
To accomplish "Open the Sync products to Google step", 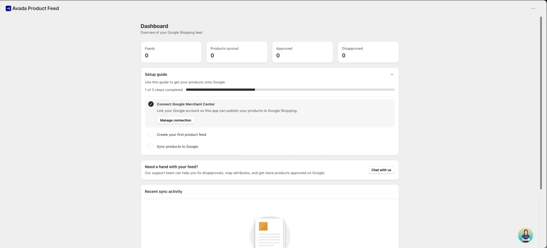I will [x=177, y=146].
